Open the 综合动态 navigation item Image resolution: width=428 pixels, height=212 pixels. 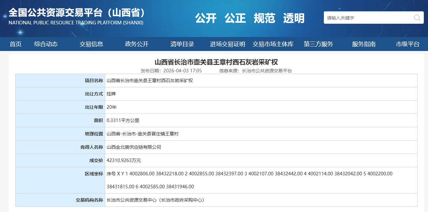pos(46,44)
